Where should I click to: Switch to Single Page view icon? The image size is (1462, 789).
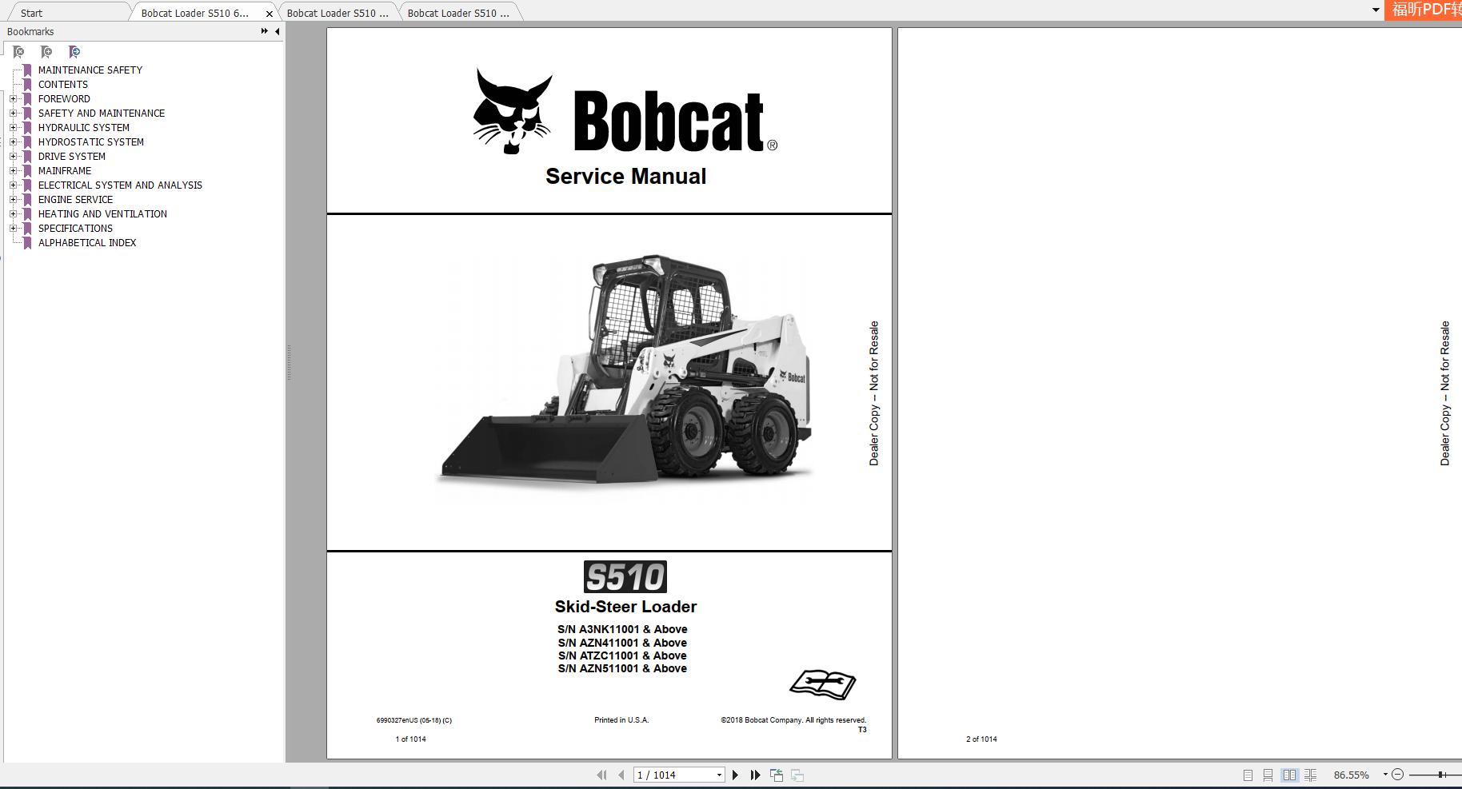[1246, 775]
